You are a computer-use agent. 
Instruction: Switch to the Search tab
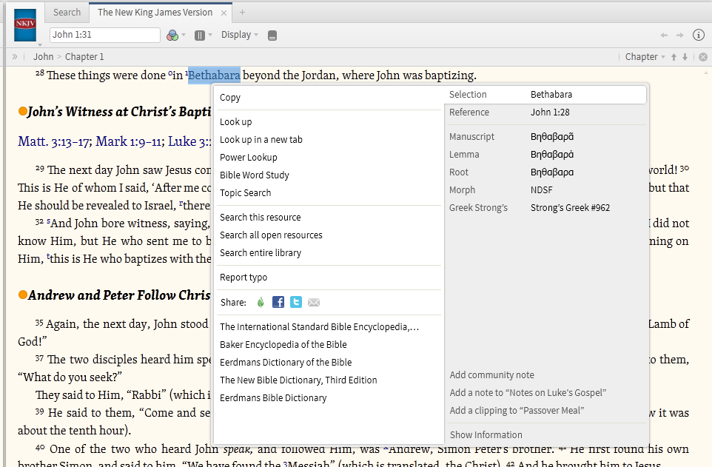67,13
